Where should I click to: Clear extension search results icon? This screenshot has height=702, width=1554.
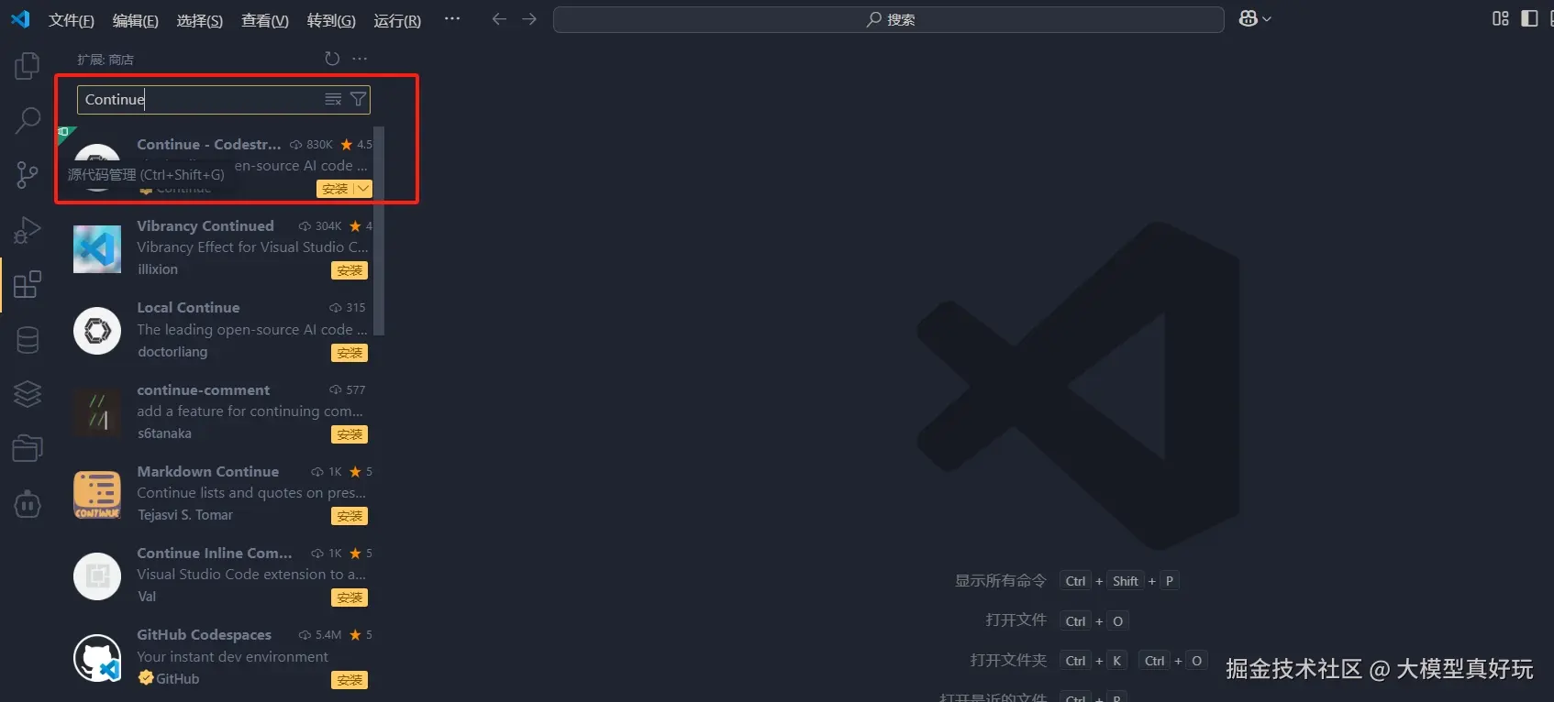333,99
